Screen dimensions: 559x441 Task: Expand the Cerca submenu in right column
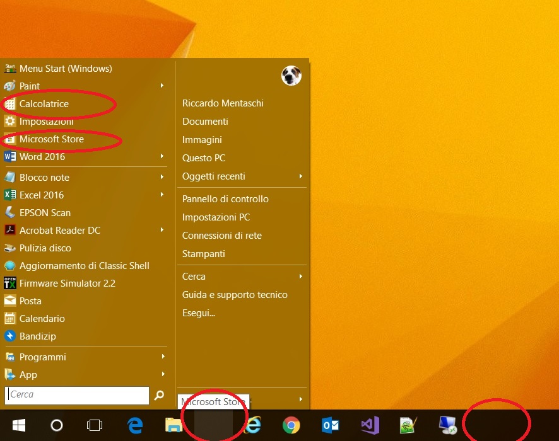point(301,277)
